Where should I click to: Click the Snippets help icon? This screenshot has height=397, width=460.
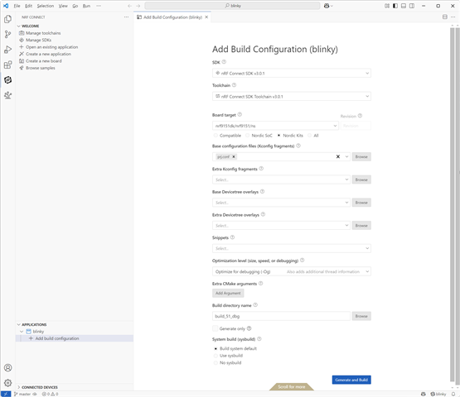coord(232,237)
